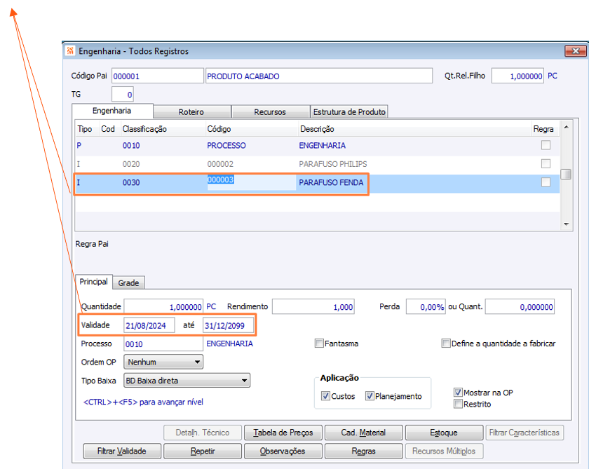Expand the Tipo Baixa combo box
The width and height of the screenshot is (589, 469).
(x=187, y=381)
